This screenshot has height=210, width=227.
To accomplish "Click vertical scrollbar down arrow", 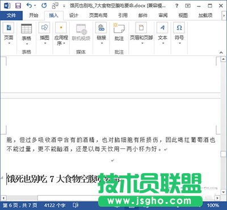I will point(223,192).
